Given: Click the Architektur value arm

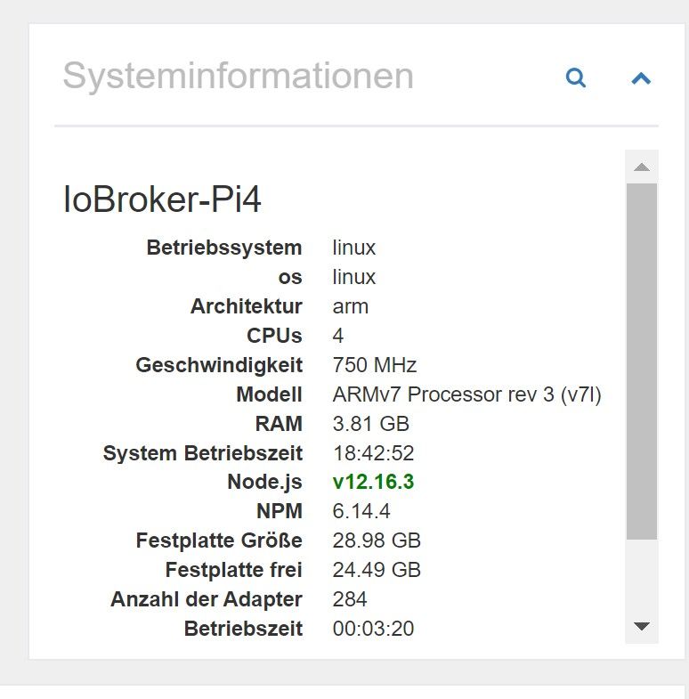Looking at the screenshot, I should tap(351, 306).
